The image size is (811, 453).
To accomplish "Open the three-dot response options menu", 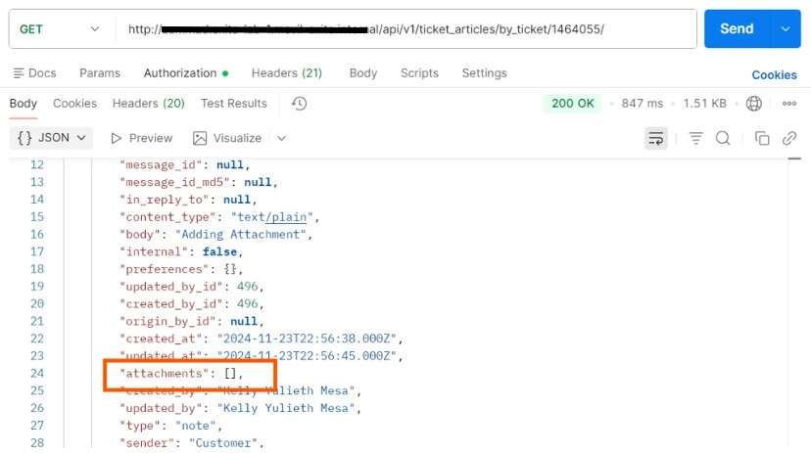I will click(x=787, y=104).
